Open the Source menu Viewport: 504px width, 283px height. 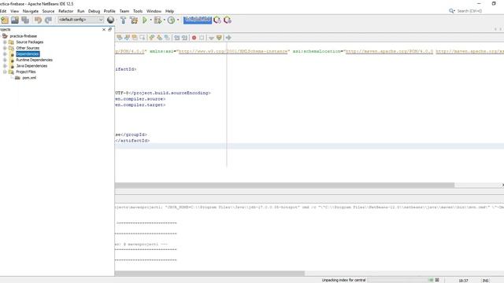click(x=48, y=11)
